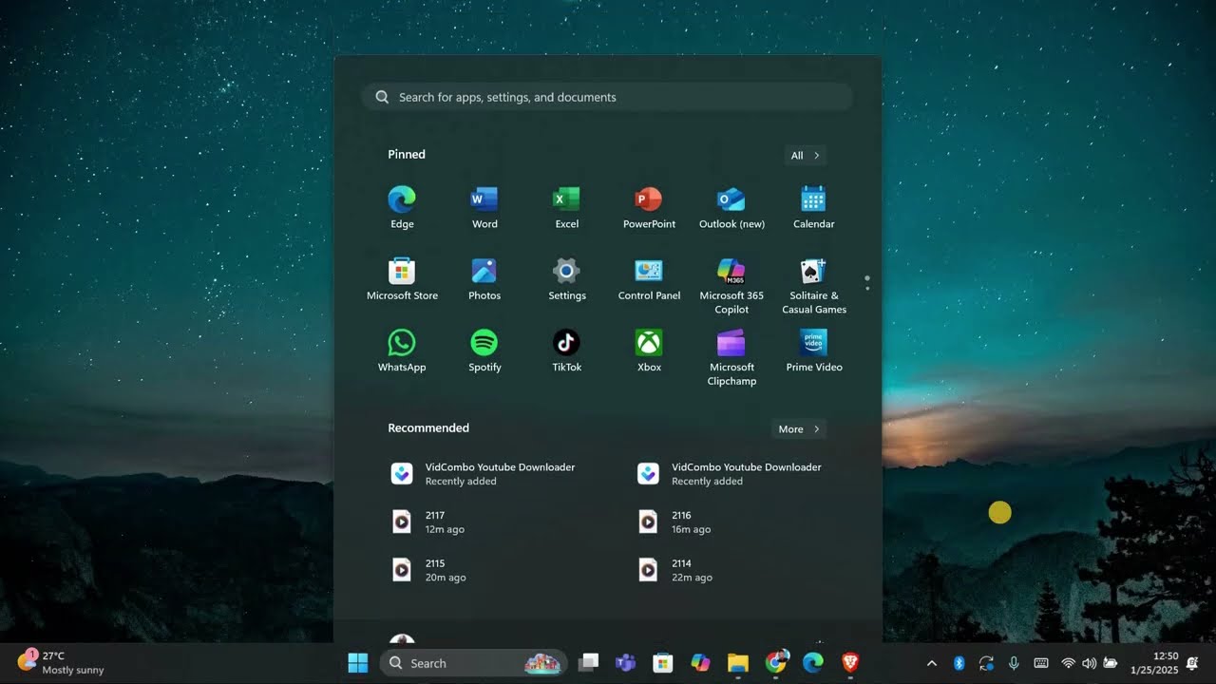Click the sync tray icon
Image resolution: width=1216 pixels, height=684 pixels.
(986, 663)
